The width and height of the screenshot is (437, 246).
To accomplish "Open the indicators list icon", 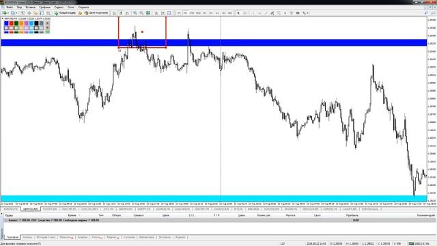I will coord(169,13).
